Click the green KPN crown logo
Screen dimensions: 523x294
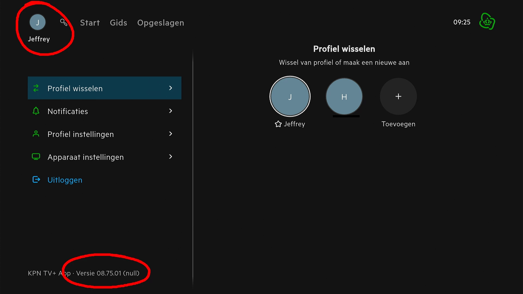coord(487,22)
